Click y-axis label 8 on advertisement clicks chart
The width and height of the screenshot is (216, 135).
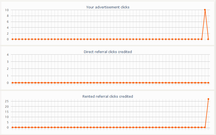[8, 16]
